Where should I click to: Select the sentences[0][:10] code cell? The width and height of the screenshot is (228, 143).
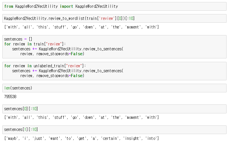click(114, 109)
